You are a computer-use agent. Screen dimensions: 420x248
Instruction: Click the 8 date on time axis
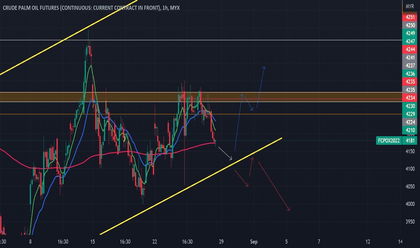(x=30, y=242)
